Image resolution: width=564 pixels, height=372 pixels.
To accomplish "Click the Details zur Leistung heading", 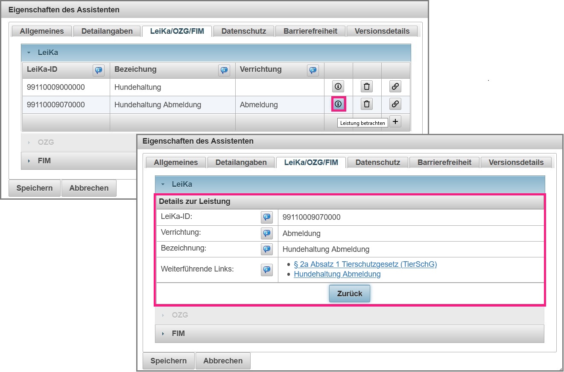I will [195, 201].
